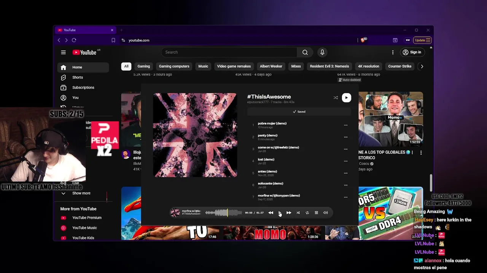This screenshot has width=487, height=273.
Task: Open options for pobre mujer (demo)
Action: [346, 125]
